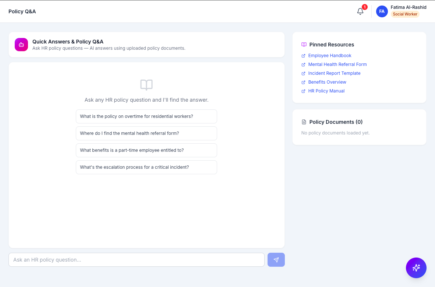Open the Benefits Overview link
Viewport: 435px width, 287px height.
coord(327,82)
